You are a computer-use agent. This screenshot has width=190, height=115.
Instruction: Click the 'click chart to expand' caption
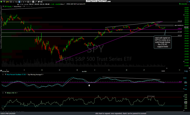point(121,114)
